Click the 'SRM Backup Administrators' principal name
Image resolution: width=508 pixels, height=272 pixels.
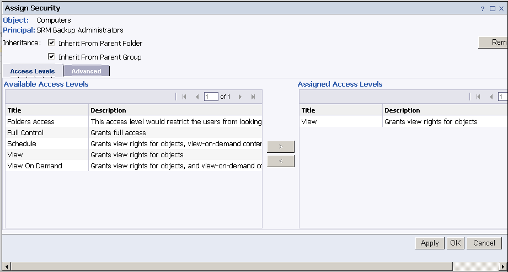[80, 30]
